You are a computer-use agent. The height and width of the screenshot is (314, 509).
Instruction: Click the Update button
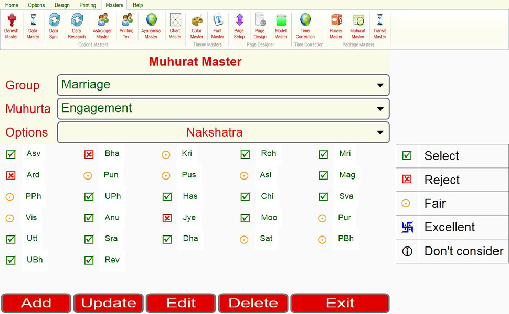point(109,304)
